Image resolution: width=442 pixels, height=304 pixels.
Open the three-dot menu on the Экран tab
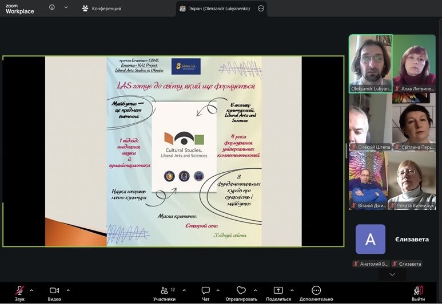coord(261,9)
